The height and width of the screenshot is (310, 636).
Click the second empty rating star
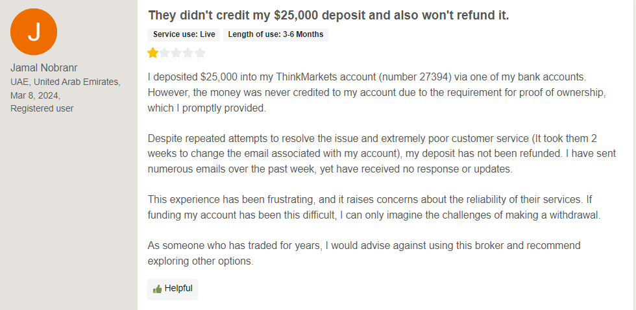(165, 53)
